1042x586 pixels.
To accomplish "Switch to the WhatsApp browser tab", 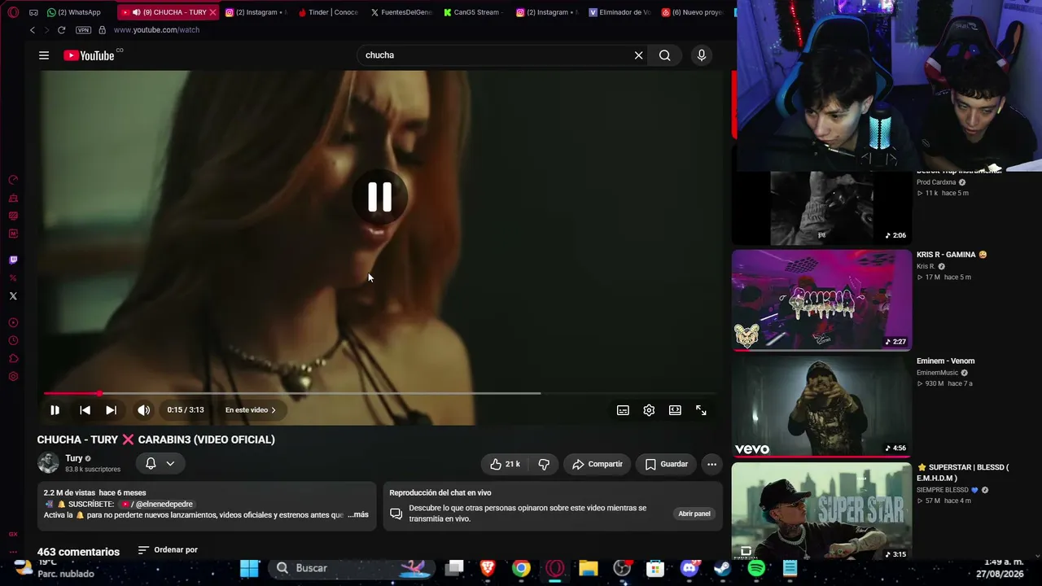I will tap(75, 12).
